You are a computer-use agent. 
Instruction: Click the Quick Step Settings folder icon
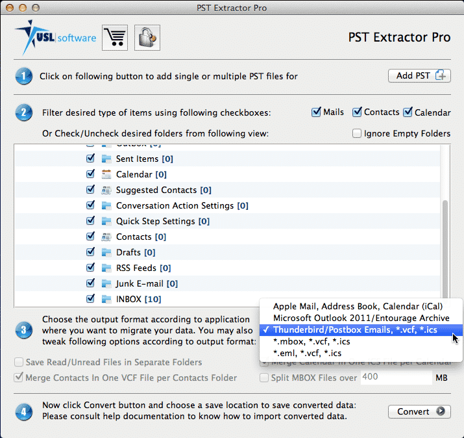click(106, 222)
